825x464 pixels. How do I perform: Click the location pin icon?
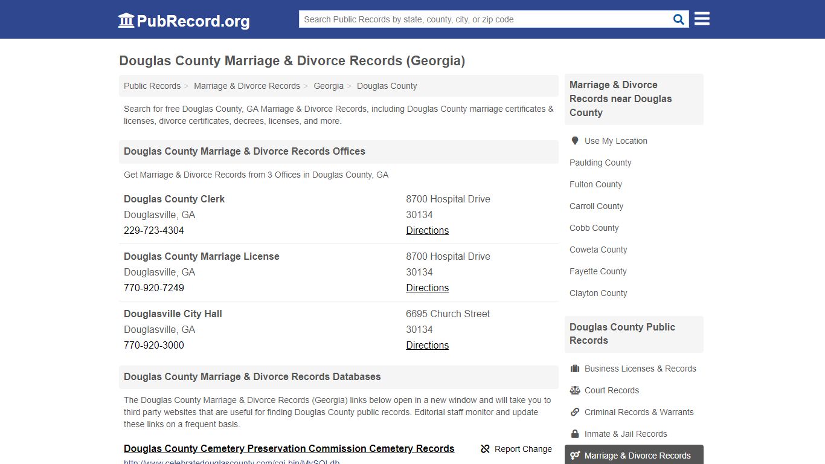pos(575,141)
